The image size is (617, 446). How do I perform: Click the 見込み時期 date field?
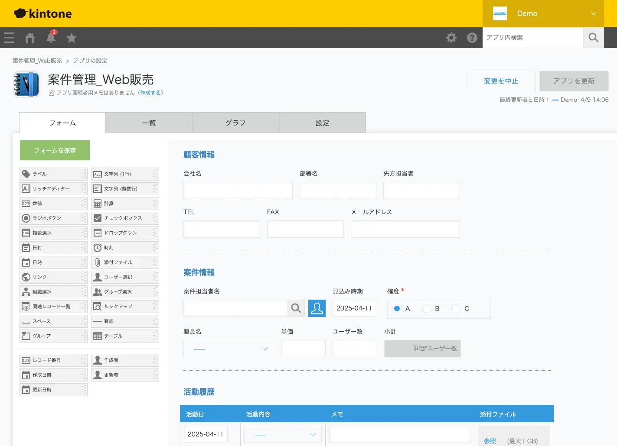pos(354,308)
